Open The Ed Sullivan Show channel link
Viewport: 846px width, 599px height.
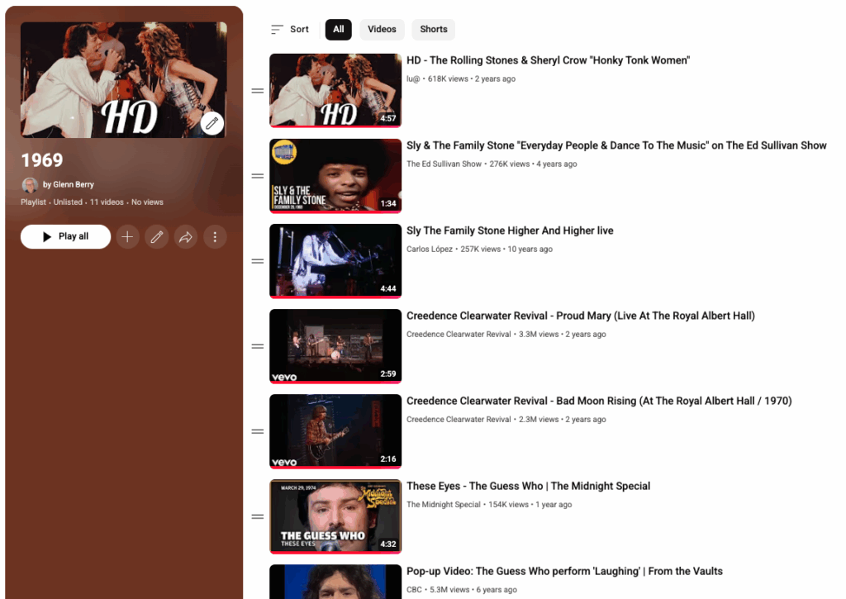[x=444, y=164]
